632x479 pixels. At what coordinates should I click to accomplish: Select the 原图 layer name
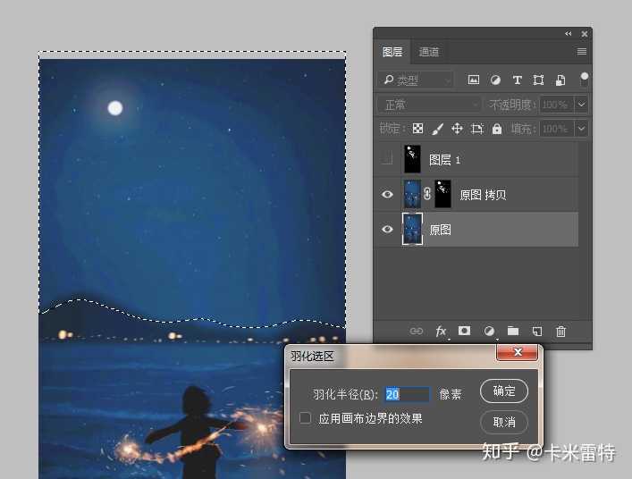pos(440,230)
